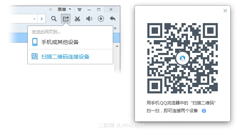Open the 菜单 dropdown menu
This screenshot has height=130, width=242.
tap(64, 9)
